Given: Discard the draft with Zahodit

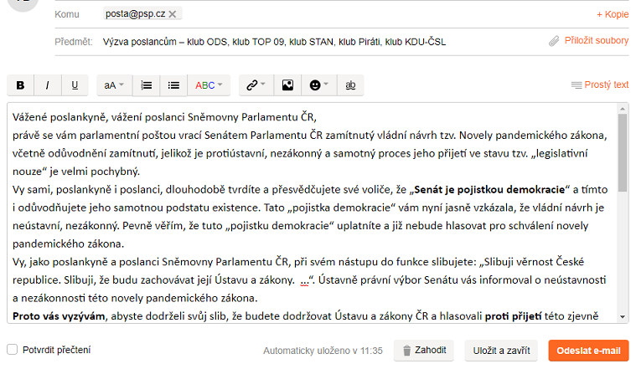Looking at the screenshot, I should coord(425,351).
